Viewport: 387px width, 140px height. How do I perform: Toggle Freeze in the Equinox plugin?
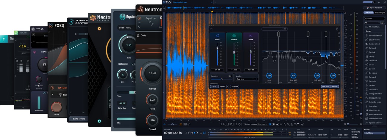(123, 64)
